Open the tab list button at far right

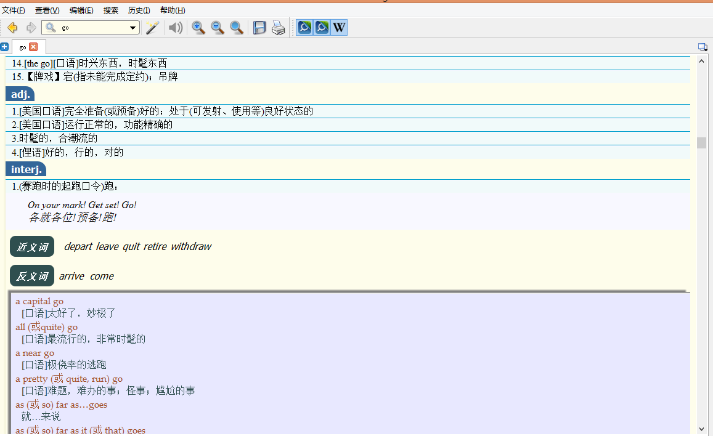coord(703,47)
